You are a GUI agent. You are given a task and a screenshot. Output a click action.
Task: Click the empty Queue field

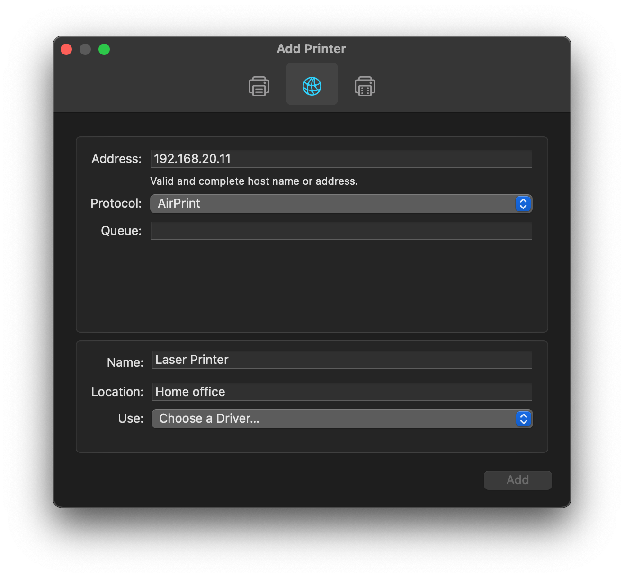click(341, 231)
